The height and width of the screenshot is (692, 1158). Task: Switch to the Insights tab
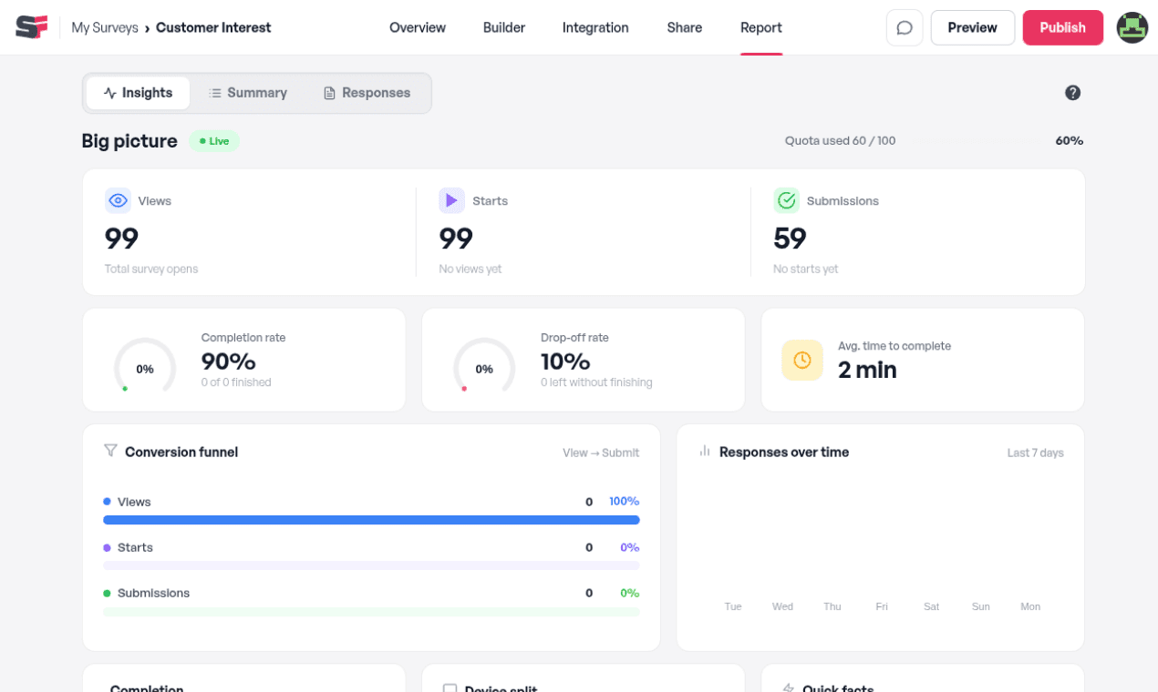click(x=138, y=93)
